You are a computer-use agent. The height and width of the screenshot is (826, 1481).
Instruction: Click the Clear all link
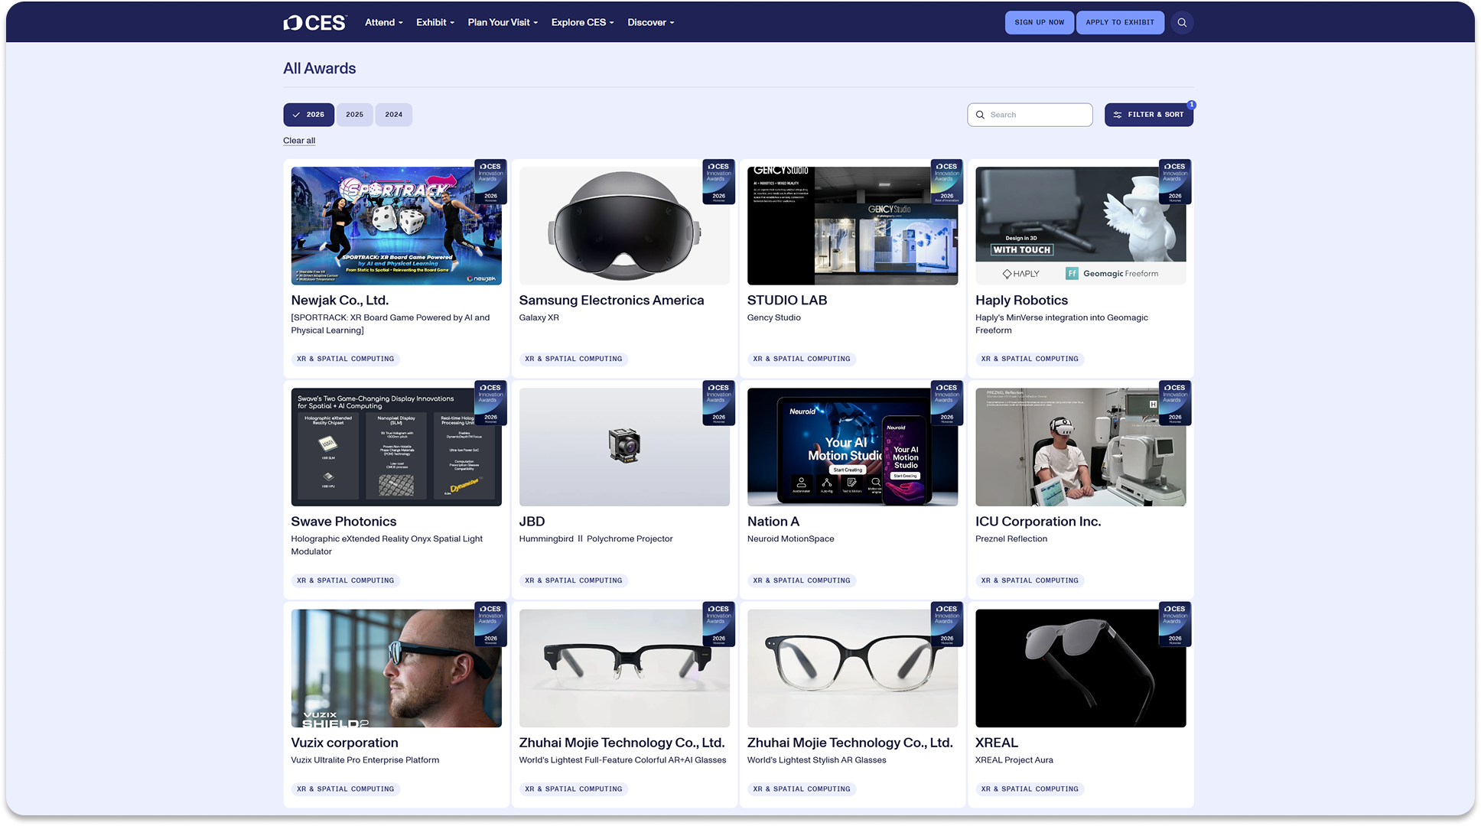click(299, 141)
